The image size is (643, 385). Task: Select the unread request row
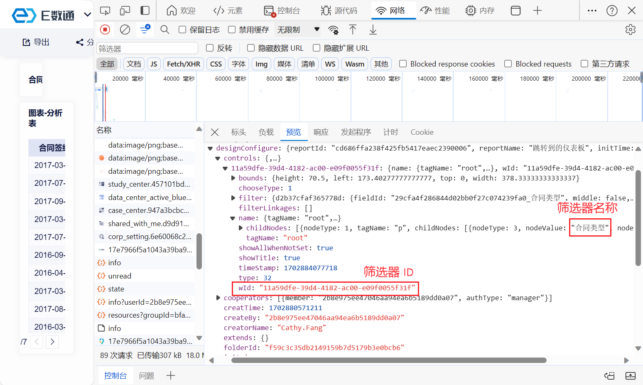click(x=145, y=276)
